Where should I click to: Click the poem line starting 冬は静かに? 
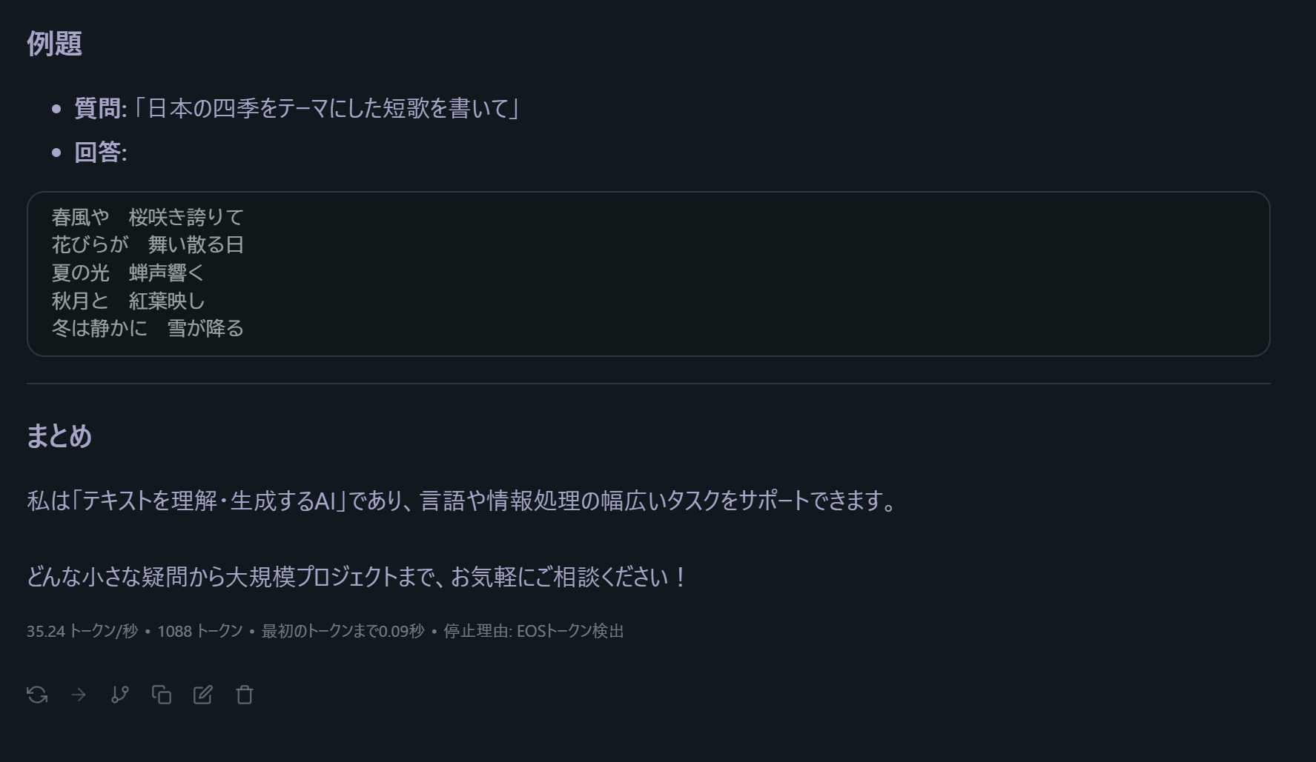point(148,328)
